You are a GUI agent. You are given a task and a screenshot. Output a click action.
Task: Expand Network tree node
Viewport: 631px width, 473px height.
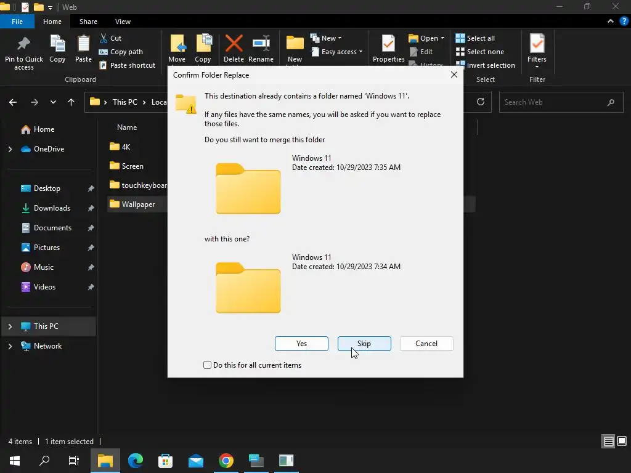click(x=10, y=346)
